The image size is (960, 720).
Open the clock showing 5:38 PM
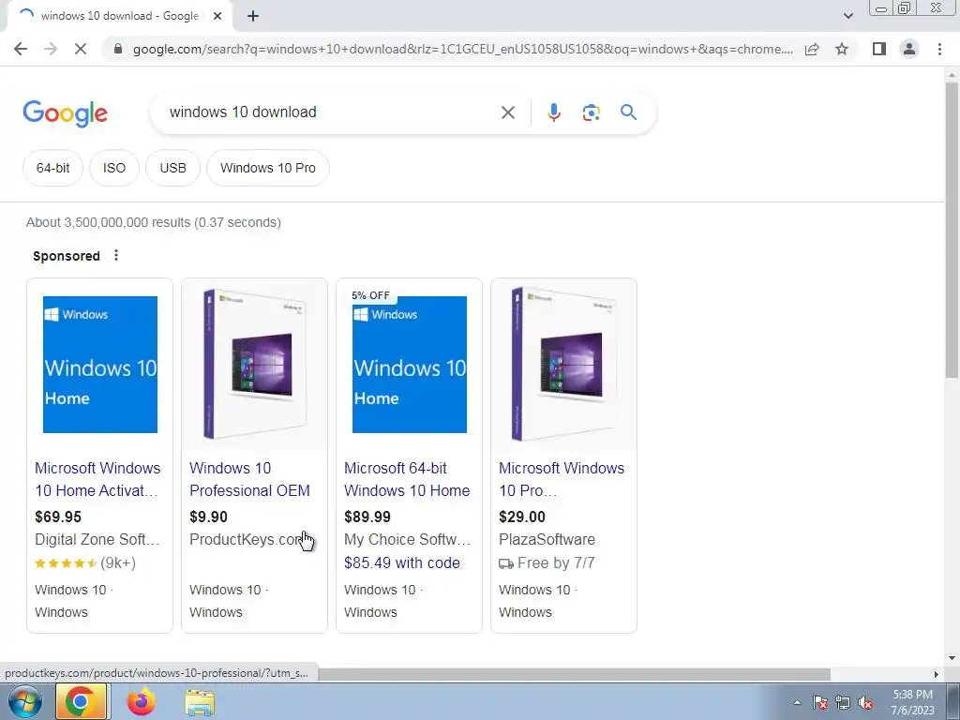click(912, 702)
